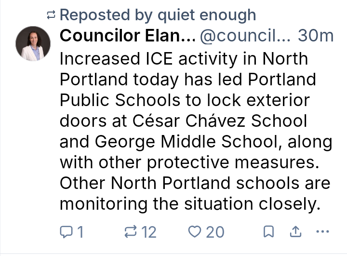
Task: Click the small repost icon beside 'Reposted by'
Action: tap(51, 15)
